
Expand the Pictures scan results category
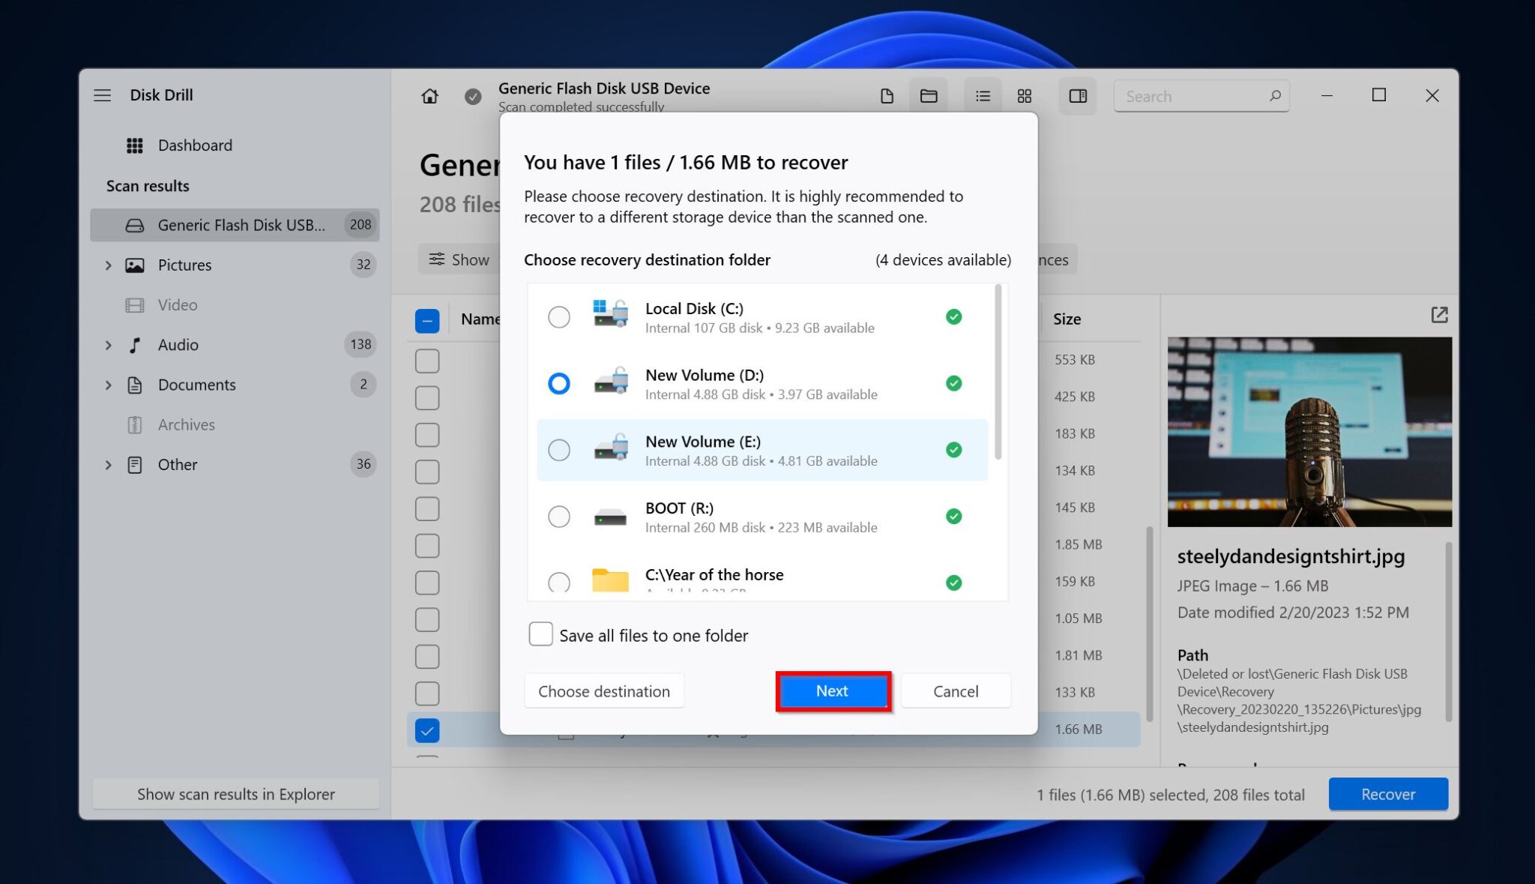point(106,265)
